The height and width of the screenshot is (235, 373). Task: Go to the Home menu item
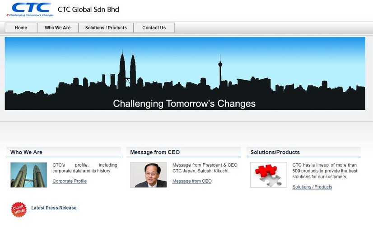click(21, 28)
